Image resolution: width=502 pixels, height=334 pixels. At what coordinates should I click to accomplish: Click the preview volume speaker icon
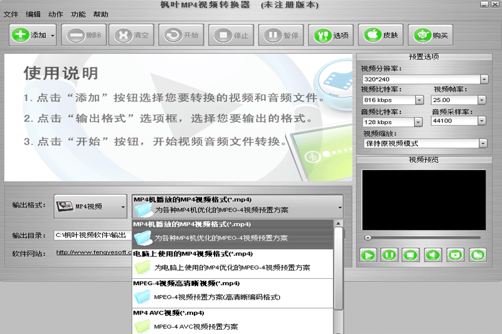coord(433,255)
